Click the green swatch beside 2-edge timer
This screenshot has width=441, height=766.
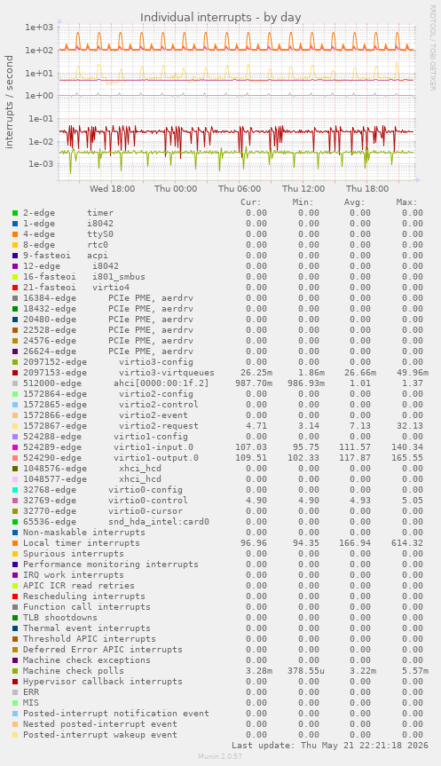[15, 213]
